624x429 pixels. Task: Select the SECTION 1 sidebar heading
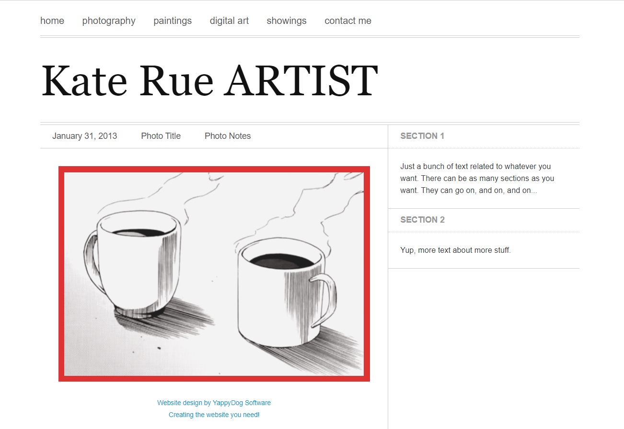(x=422, y=136)
